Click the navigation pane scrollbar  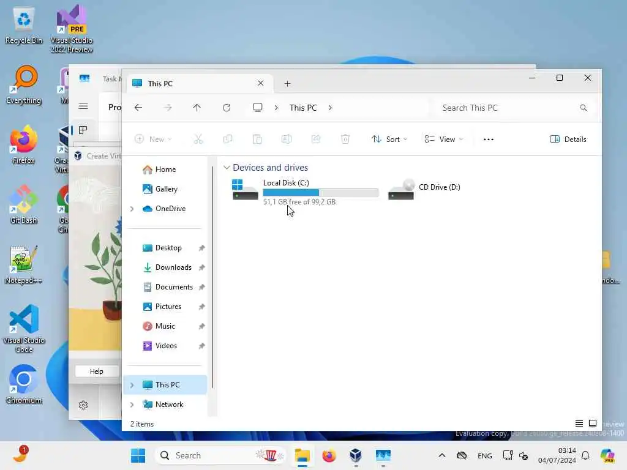click(212, 277)
